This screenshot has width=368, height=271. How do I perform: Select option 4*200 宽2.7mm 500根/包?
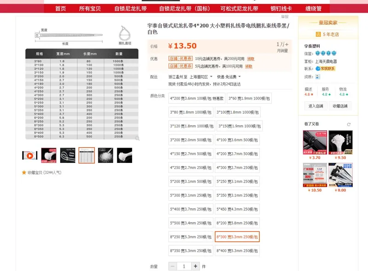pos(237,154)
